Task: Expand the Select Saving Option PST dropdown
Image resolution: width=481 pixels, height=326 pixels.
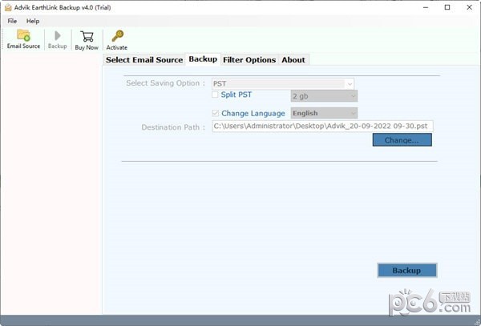Action: coord(283,83)
